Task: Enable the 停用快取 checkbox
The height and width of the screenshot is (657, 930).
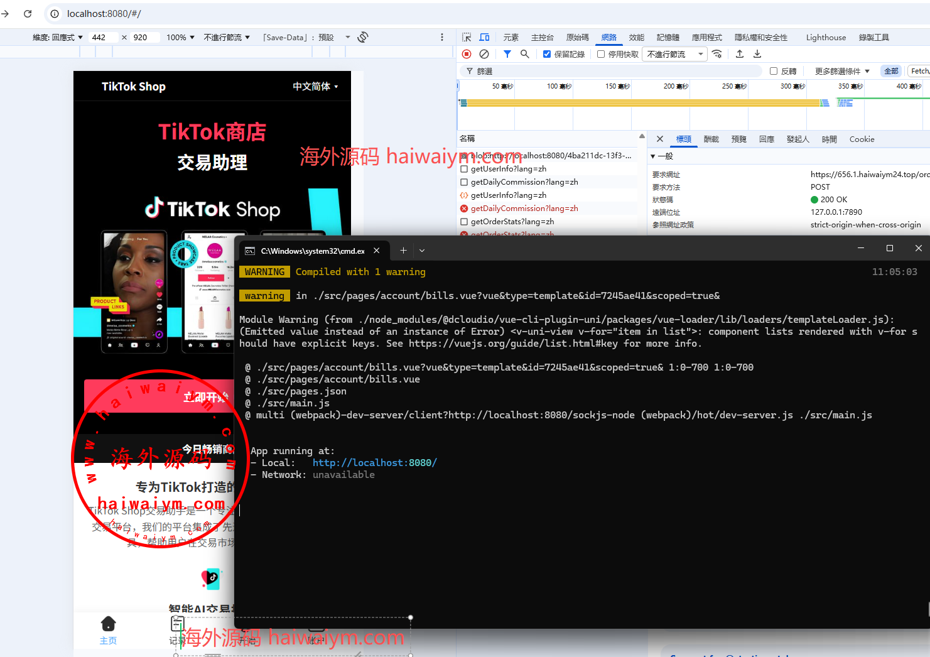Action: pyautogui.click(x=601, y=55)
